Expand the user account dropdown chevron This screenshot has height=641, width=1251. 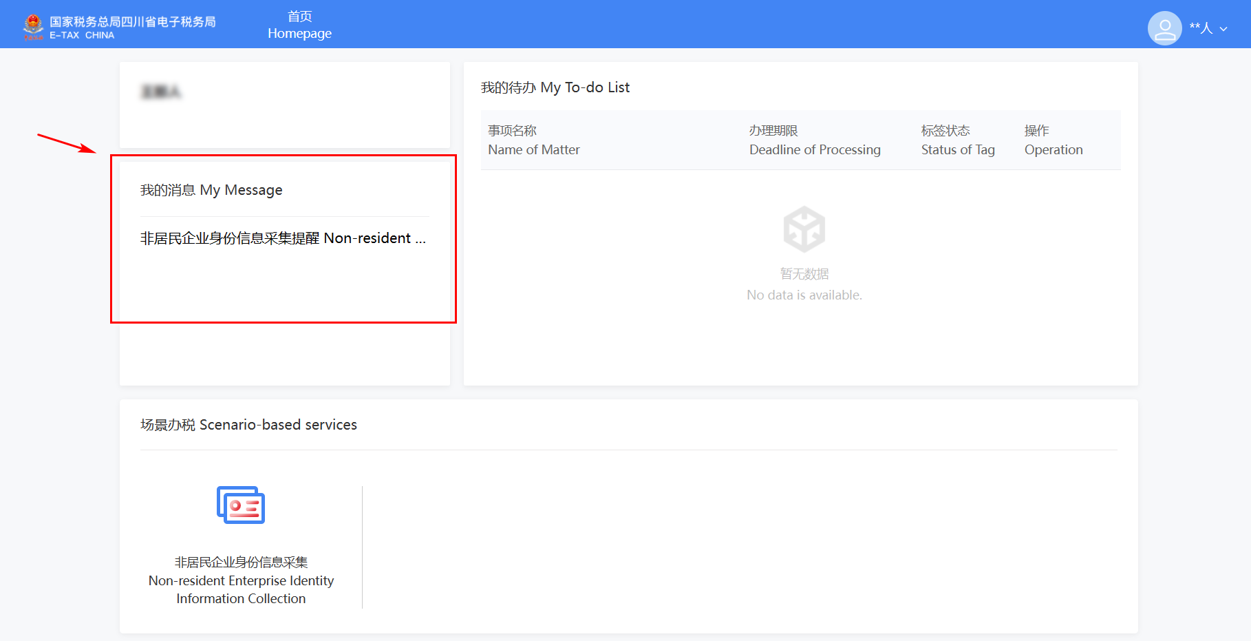(1223, 29)
